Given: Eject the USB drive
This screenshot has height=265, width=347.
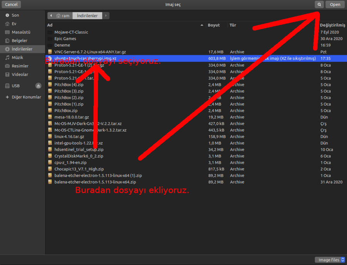Looking at the screenshot, I should tap(38, 86).
